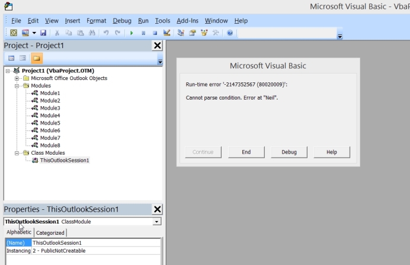The height and width of the screenshot is (265, 410).
Task: Open the Toolbox toolbar icon
Action: (216, 33)
